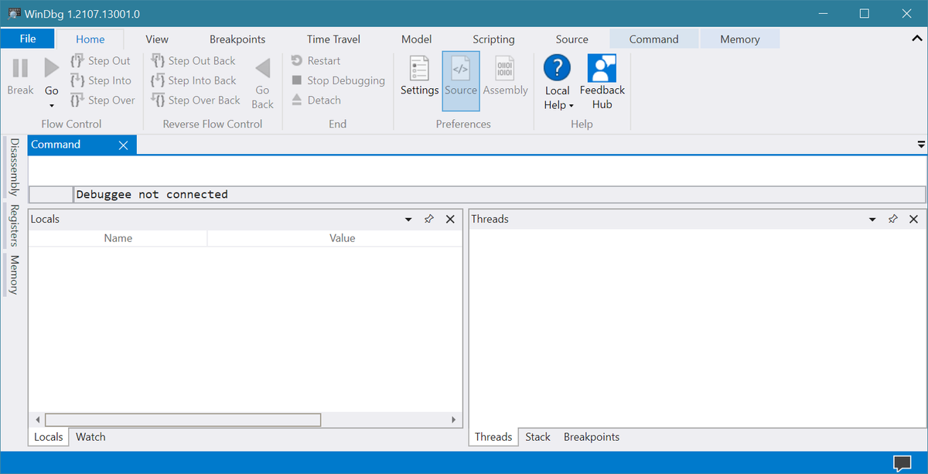Image resolution: width=928 pixels, height=474 pixels.
Task: Click Detach
Action: (316, 100)
